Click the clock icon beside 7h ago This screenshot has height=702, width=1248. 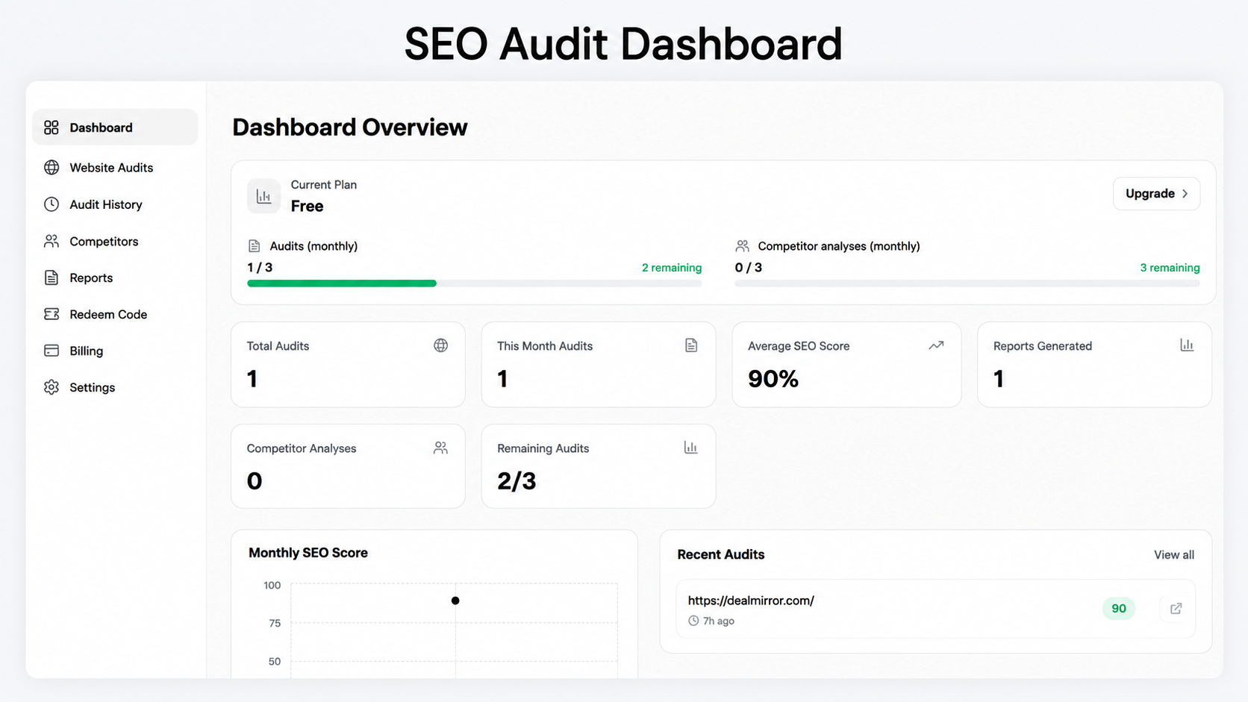[693, 621]
